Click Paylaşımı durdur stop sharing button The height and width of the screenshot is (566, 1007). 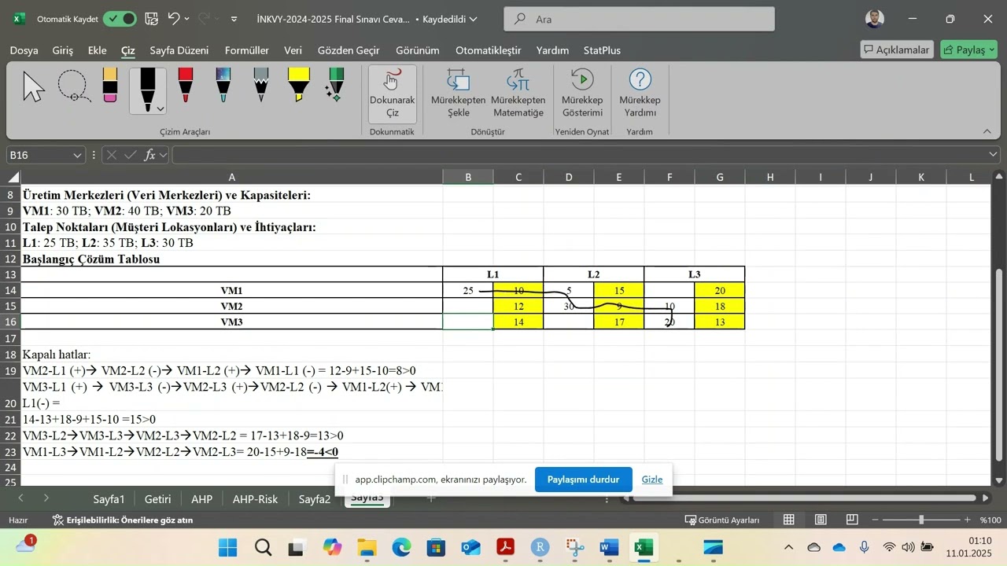point(583,480)
